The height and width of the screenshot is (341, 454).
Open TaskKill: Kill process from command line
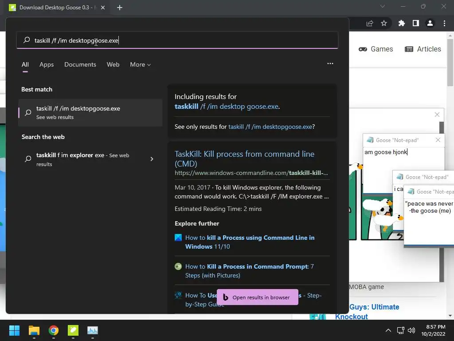pyautogui.click(x=244, y=159)
